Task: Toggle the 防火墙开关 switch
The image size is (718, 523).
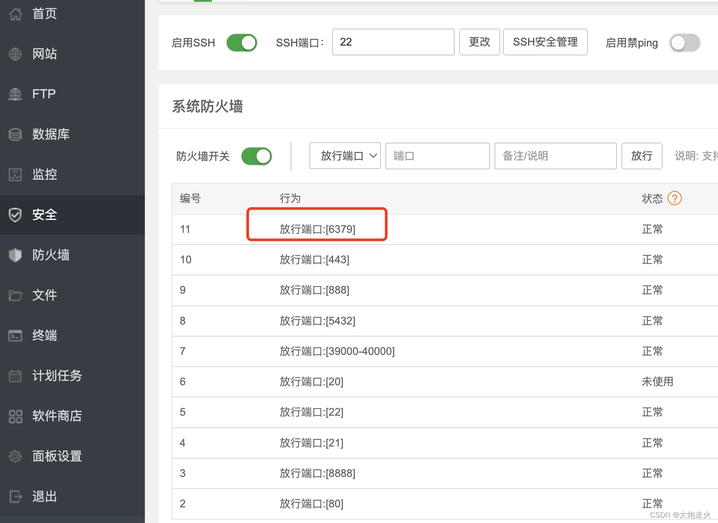Action: click(257, 156)
